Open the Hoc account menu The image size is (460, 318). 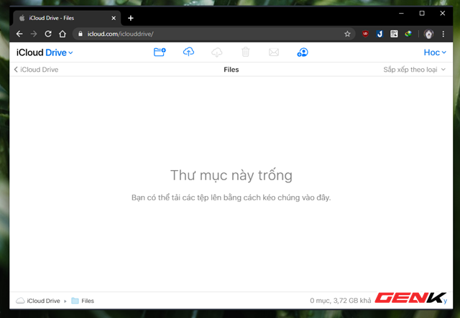coord(435,52)
